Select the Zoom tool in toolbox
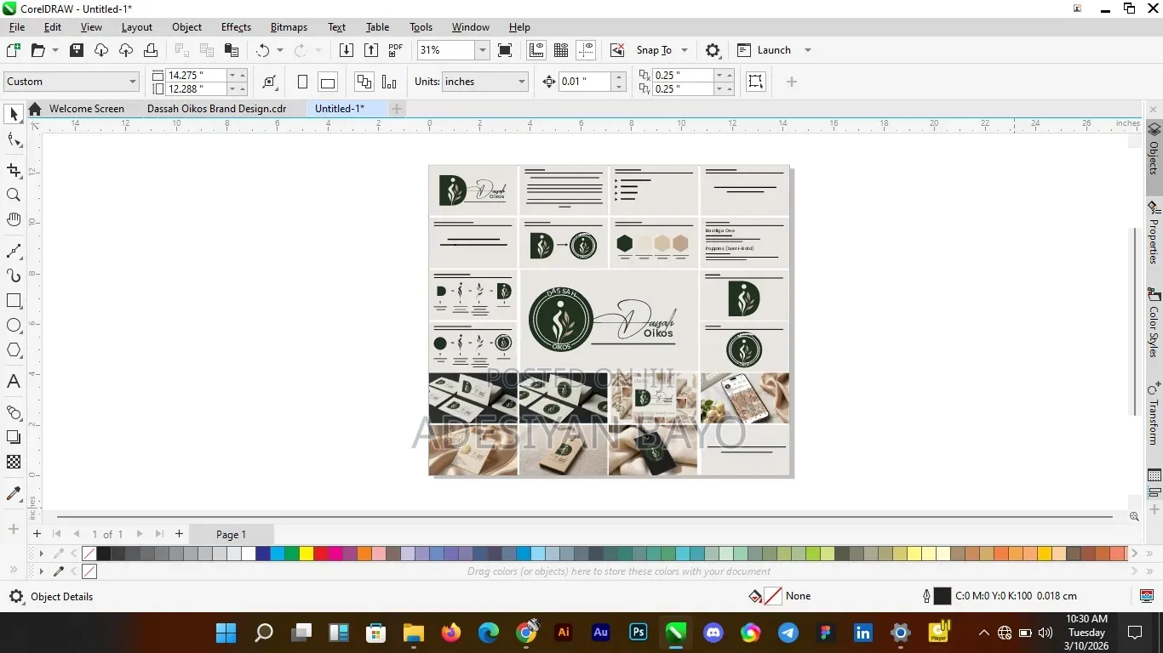Image resolution: width=1163 pixels, height=653 pixels. coord(14,195)
